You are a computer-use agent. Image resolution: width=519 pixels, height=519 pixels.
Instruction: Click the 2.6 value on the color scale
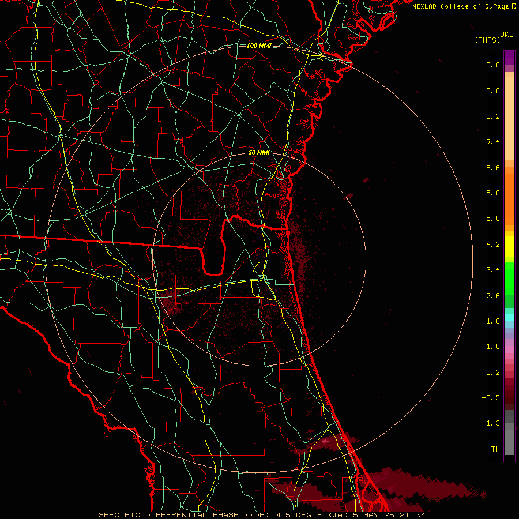493,296
